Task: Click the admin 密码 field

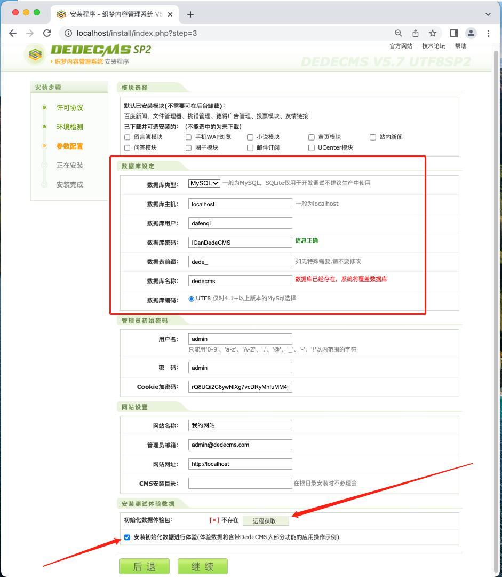Action: pos(241,368)
